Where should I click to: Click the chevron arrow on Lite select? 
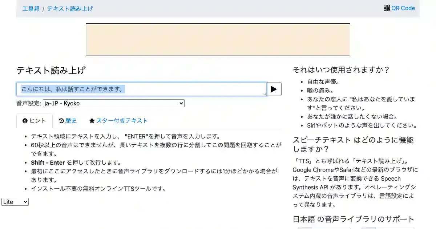coord(25,202)
